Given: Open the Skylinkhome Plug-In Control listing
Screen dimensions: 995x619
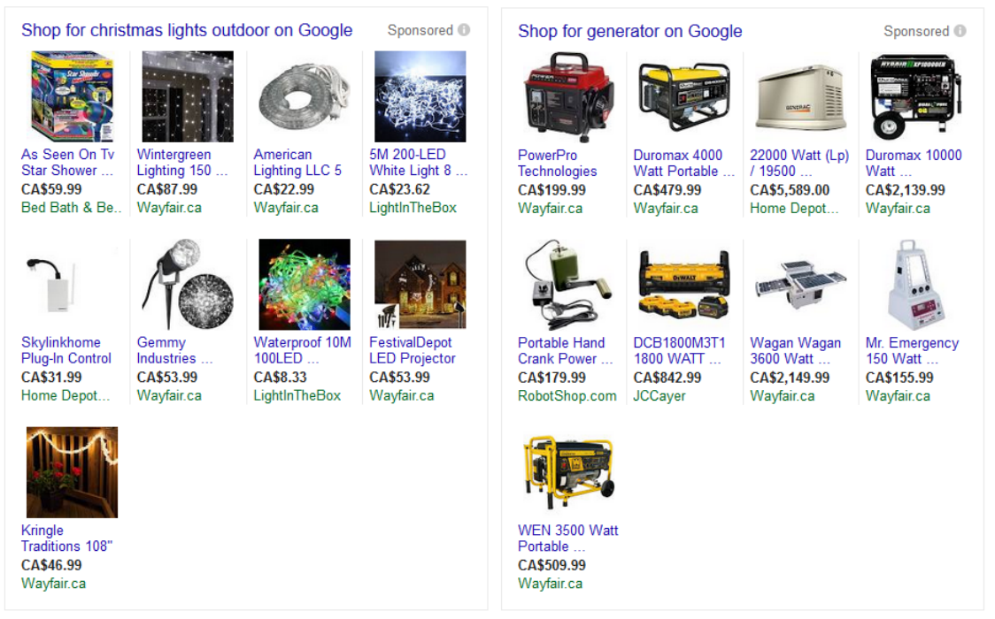Looking at the screenshot, I should click(x=66, y=349).
